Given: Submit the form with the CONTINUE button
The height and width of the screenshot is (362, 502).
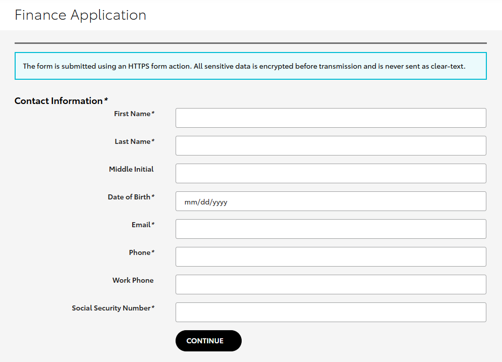Looking at the screenshot, I should point(208,341).
